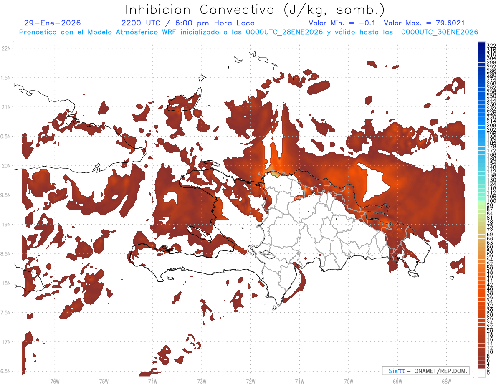Screen dimensions: 501x387
Task: Click the 'Valor Max. = 79.6021' text
Action: 424,23
